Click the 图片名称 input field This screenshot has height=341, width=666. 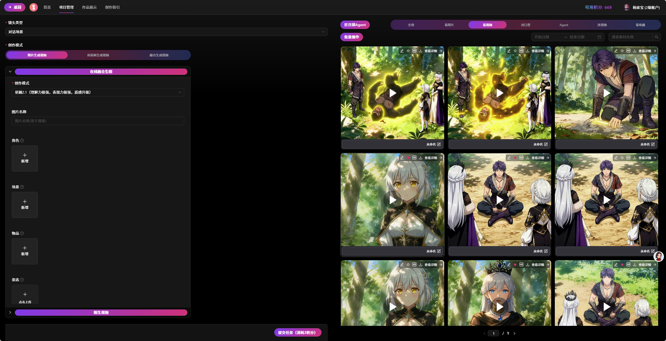(x=98, y=121)
